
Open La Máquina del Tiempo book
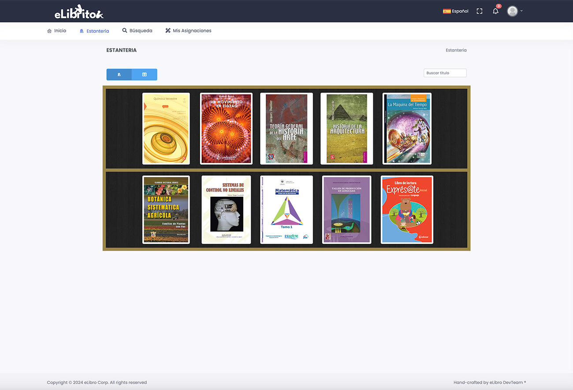[407, 129]
